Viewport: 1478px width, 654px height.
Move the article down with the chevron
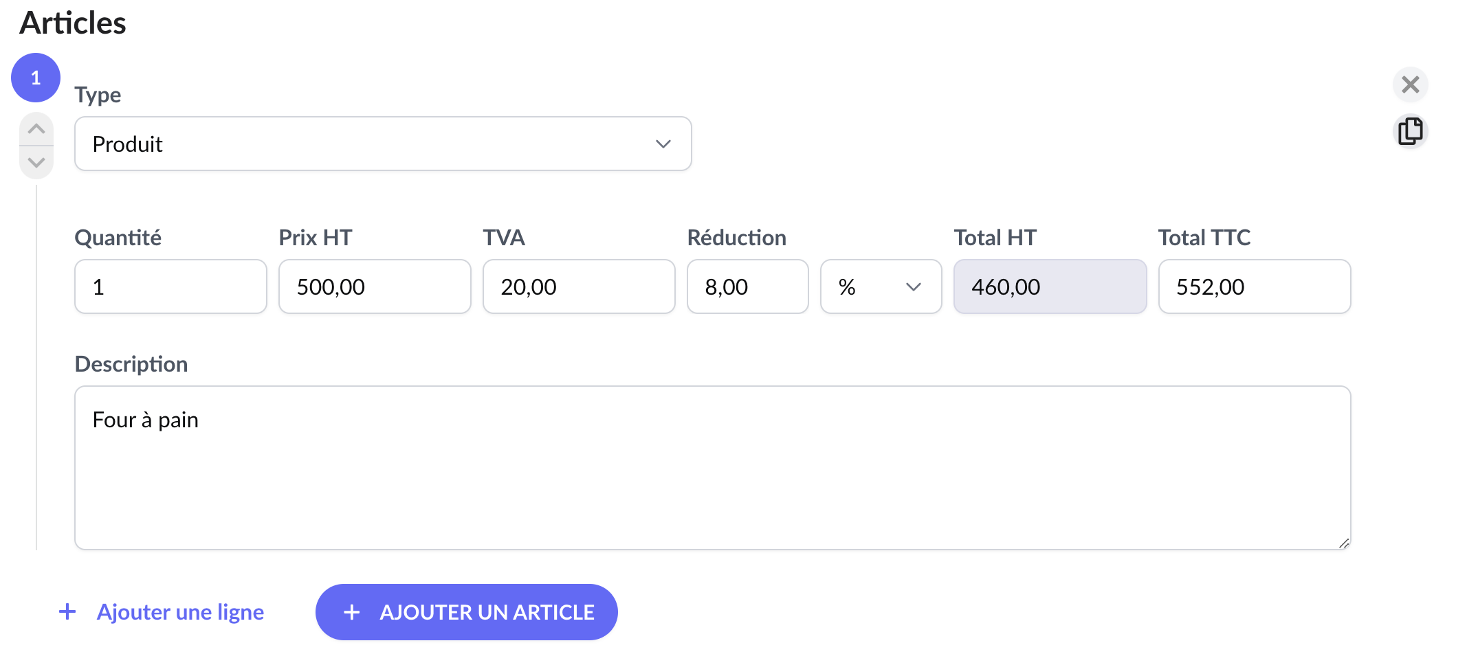pos(36,163)
